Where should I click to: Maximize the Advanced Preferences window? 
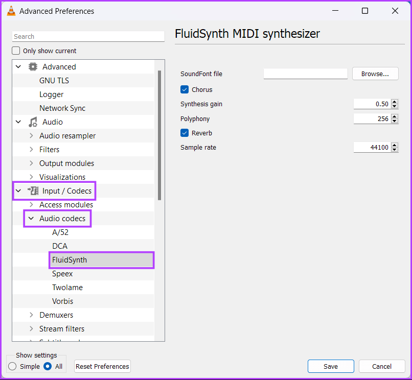365,11
